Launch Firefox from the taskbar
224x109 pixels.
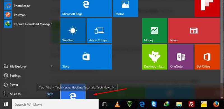coord(216,104)
